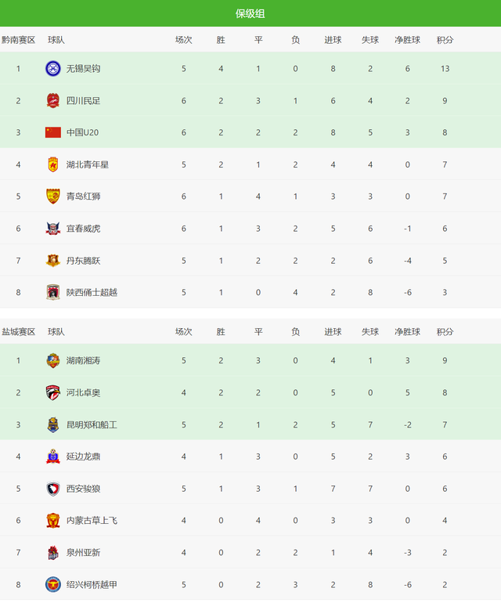Click the 盐城赛区 净胜球 column header

click(x=408, y=332)
